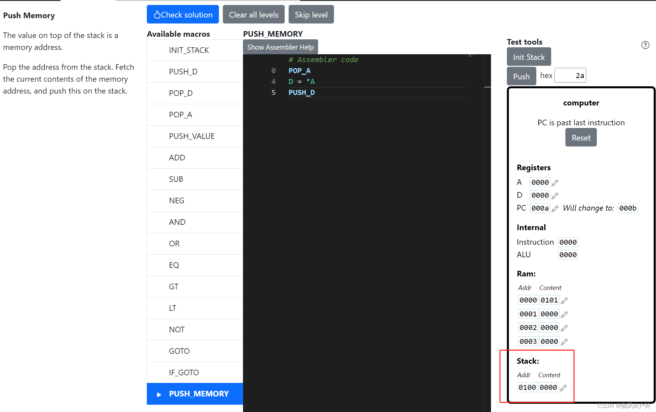The width and height of the screenshot is (656, 412).
Task: Edit RAM address 0000 pencil icon
Action: [564, 300]
